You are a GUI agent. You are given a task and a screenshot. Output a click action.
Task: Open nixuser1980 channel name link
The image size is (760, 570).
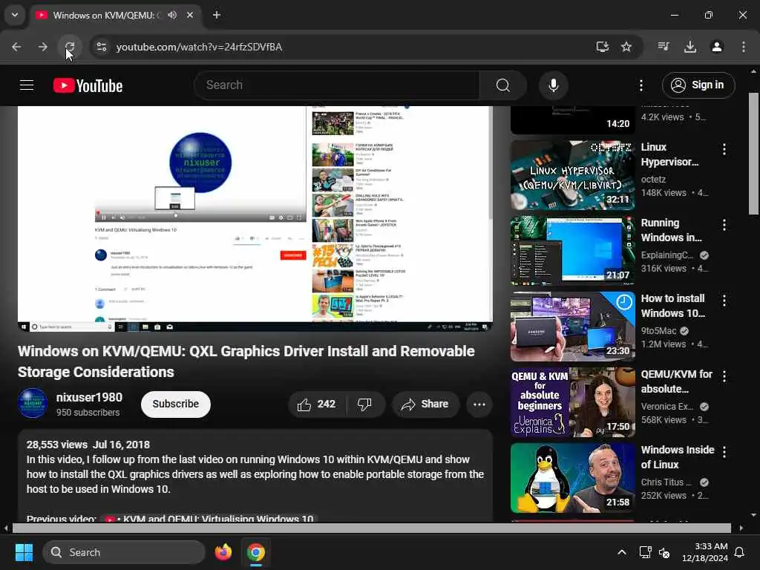click(x=89, y=398)
